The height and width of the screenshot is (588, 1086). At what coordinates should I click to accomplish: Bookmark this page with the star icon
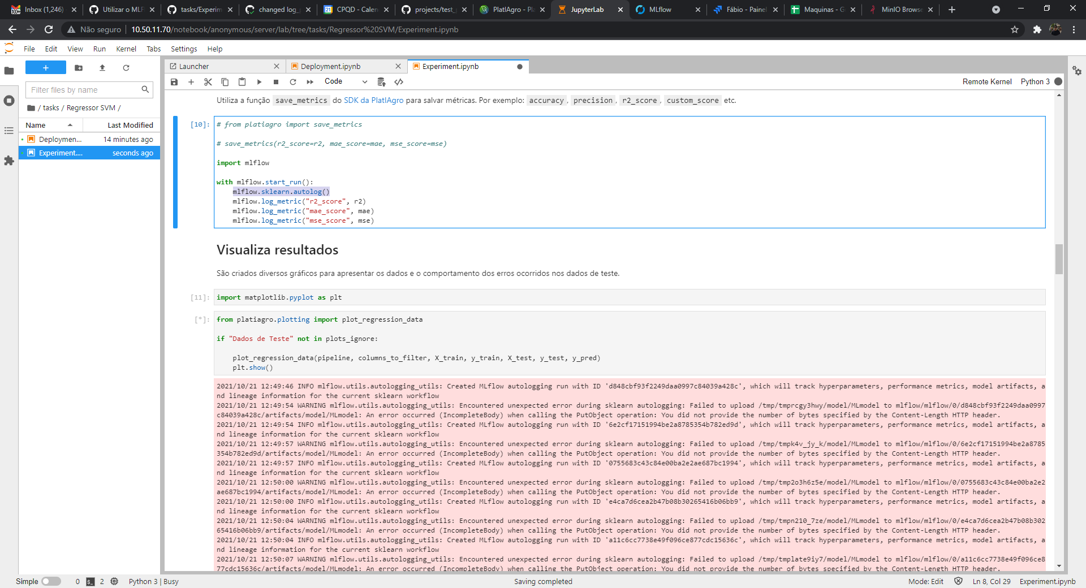coord(1015,29)
